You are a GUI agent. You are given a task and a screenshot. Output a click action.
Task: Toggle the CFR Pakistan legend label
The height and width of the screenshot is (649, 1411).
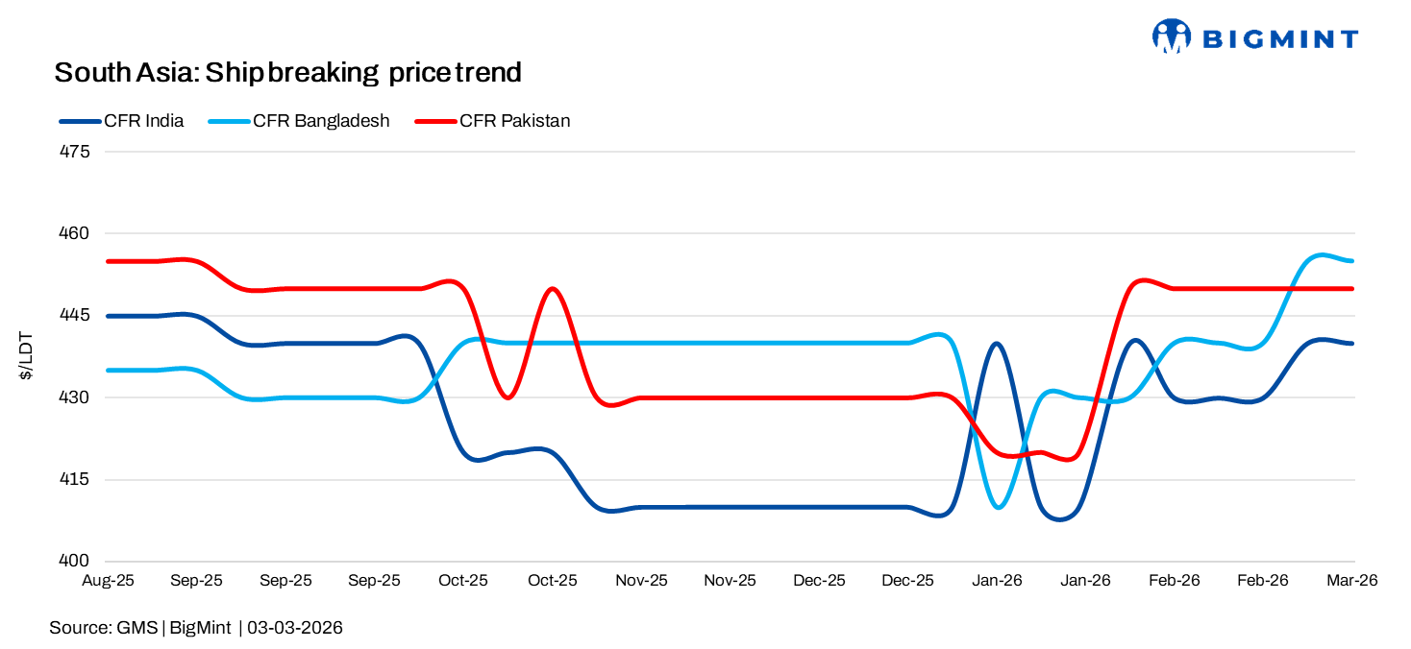pyautogui.click(x=514, y=121)
